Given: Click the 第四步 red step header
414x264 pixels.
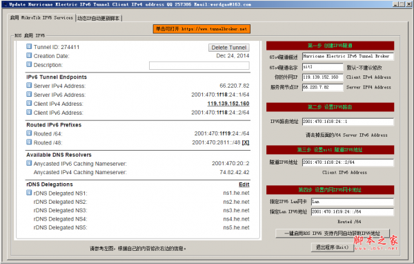Looking at the screenshot, I should coord(330,189).
